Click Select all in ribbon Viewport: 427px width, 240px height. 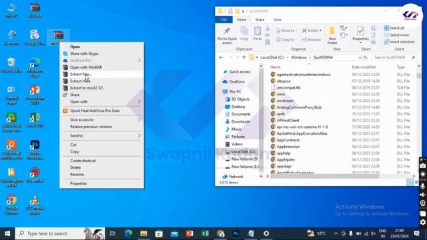[394, 28]
